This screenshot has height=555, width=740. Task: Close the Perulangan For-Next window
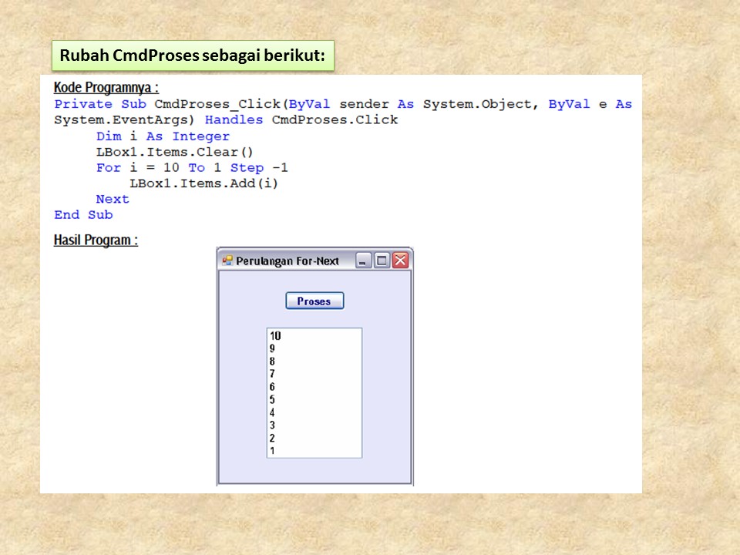tap(400, 261)
